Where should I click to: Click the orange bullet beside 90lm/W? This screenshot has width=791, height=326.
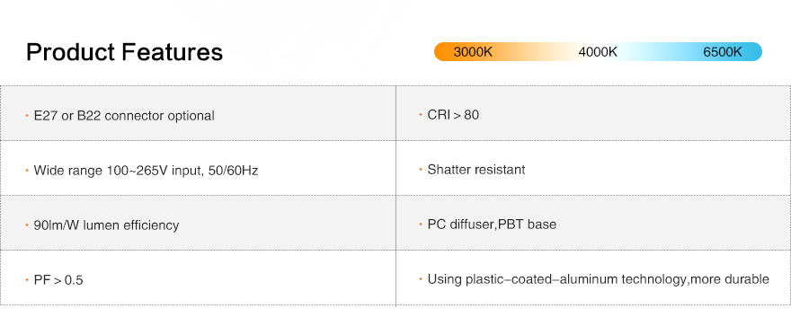click(27, 225)
